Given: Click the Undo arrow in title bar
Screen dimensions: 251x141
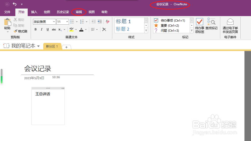Looking at the screenshot, I should [15, 4].
